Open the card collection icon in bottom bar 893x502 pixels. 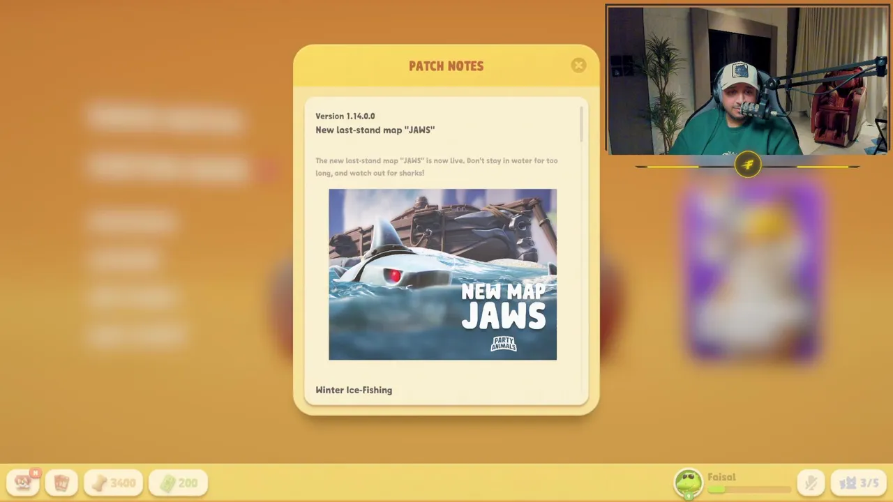[x=61, y=482]
